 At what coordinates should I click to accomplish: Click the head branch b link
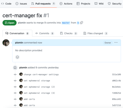tap(78, 23)
